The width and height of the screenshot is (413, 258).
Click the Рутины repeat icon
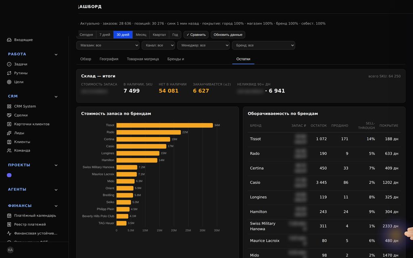tap(9, 73)
